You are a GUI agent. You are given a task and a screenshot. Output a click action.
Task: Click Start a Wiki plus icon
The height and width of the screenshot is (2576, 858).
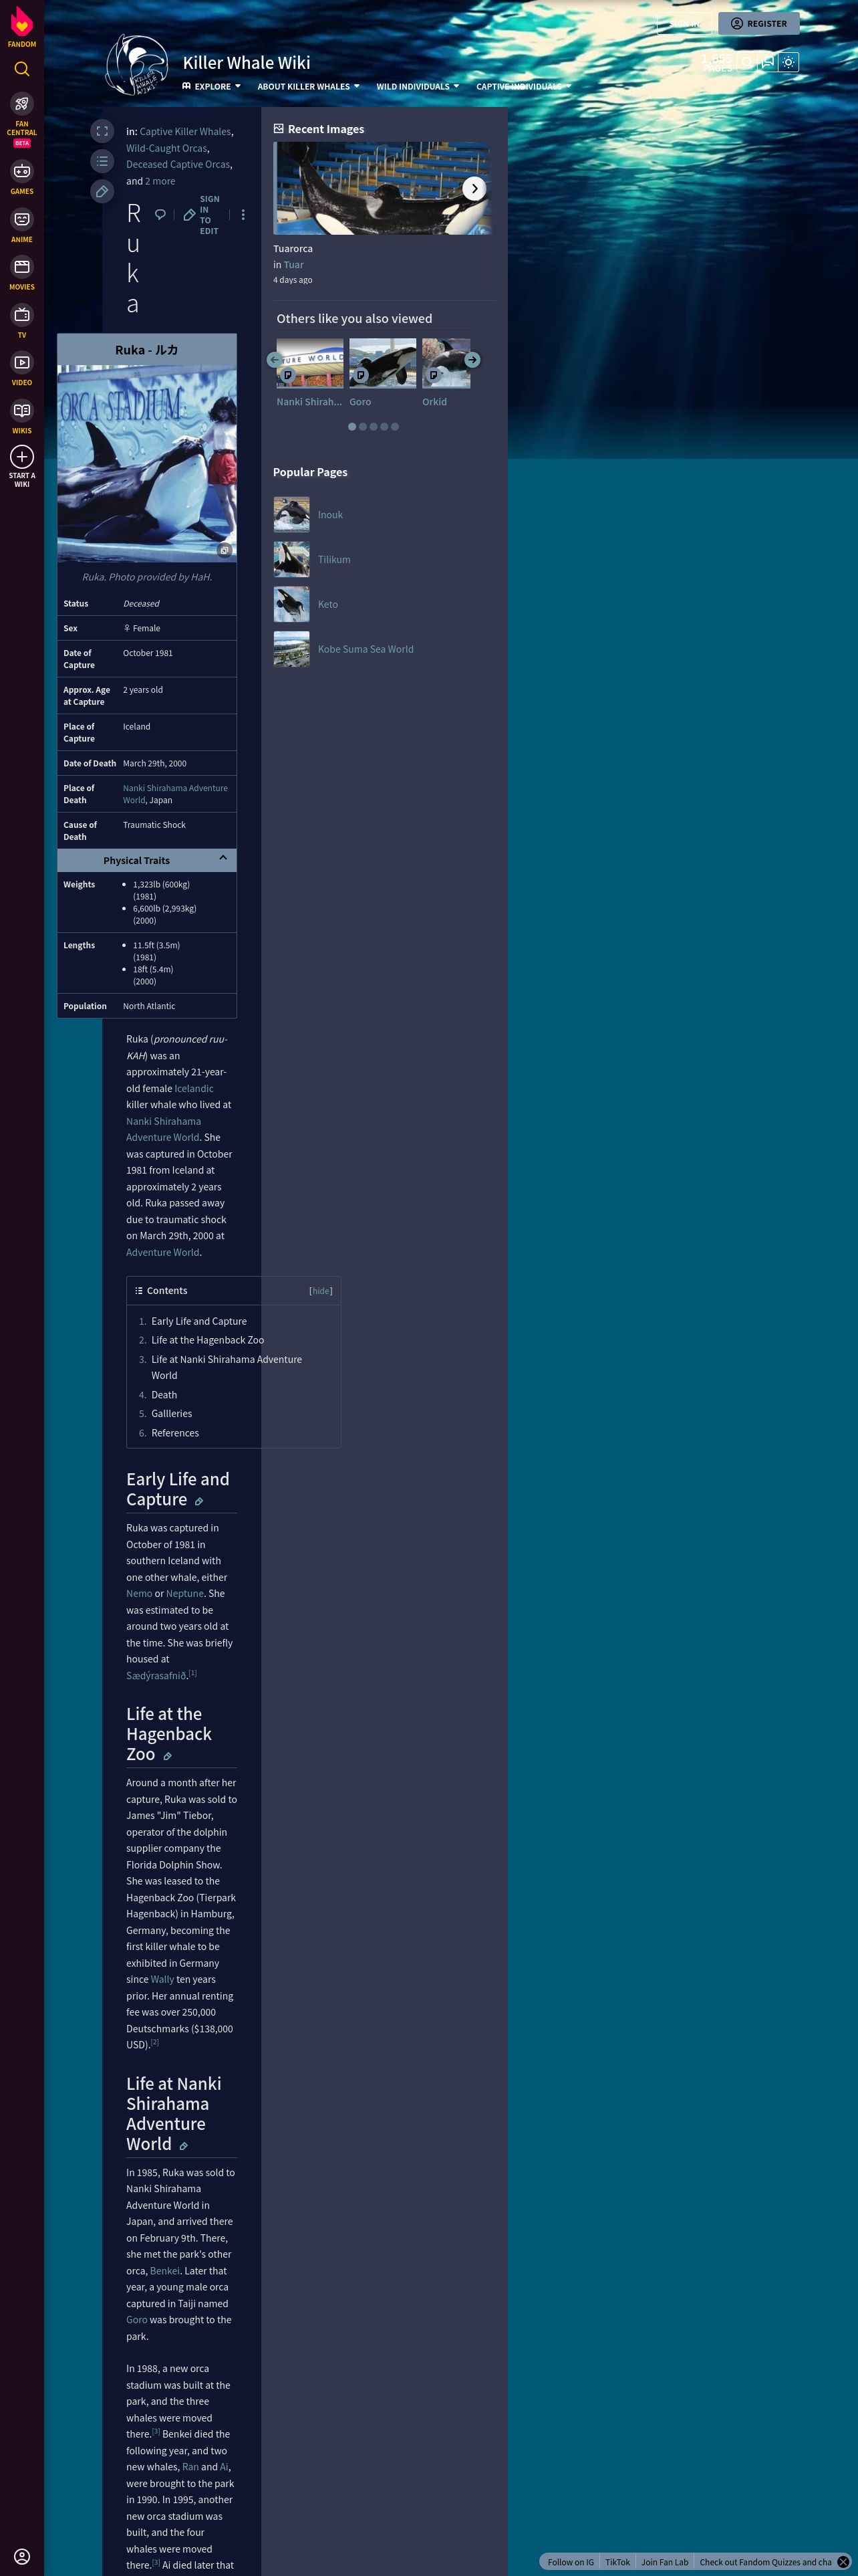[22, 456]
